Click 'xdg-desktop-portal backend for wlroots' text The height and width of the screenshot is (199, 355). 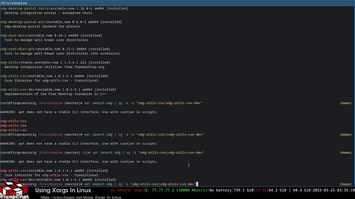(42, 27)
